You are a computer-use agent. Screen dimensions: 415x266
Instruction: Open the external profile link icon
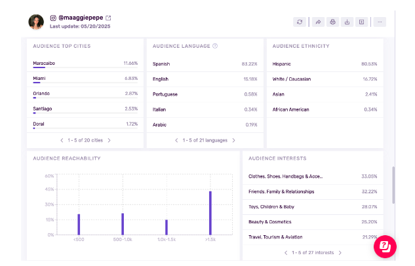pyautogui.click(x=109, y=18)
